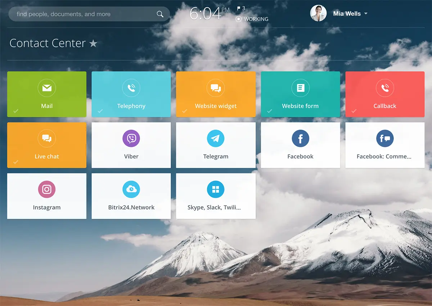
Task: Toggle the Contact Center favorite star
Action: tap(93, 44)
